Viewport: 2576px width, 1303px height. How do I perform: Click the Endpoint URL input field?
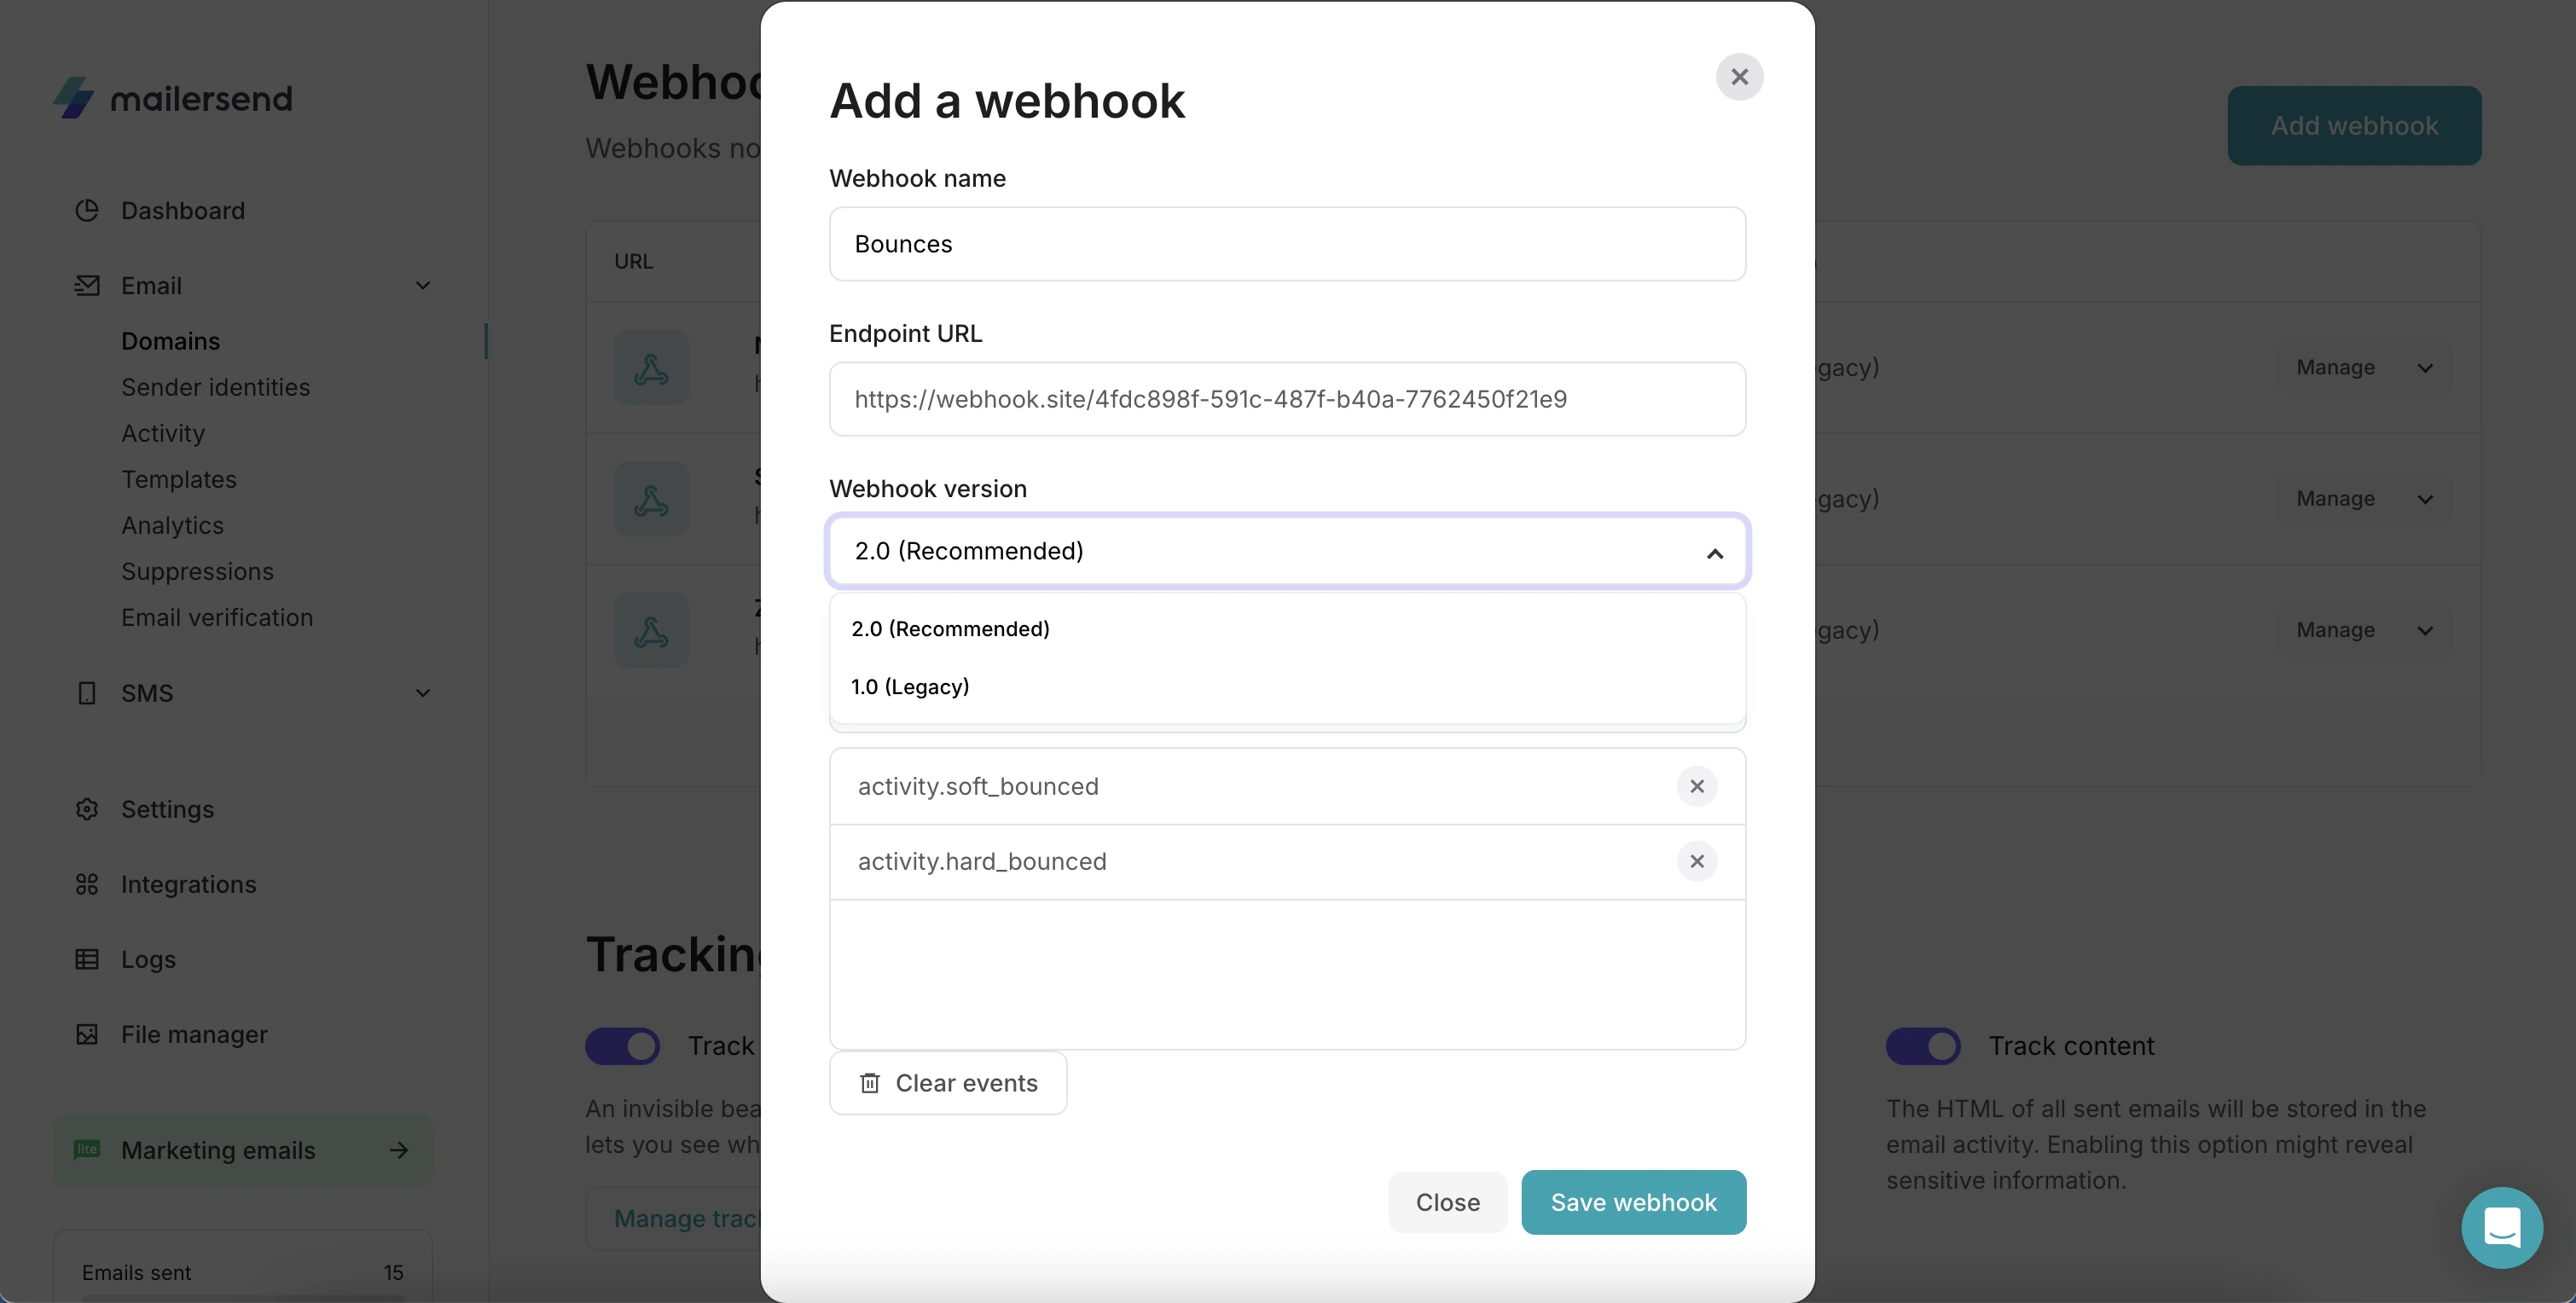point(1287,399)
